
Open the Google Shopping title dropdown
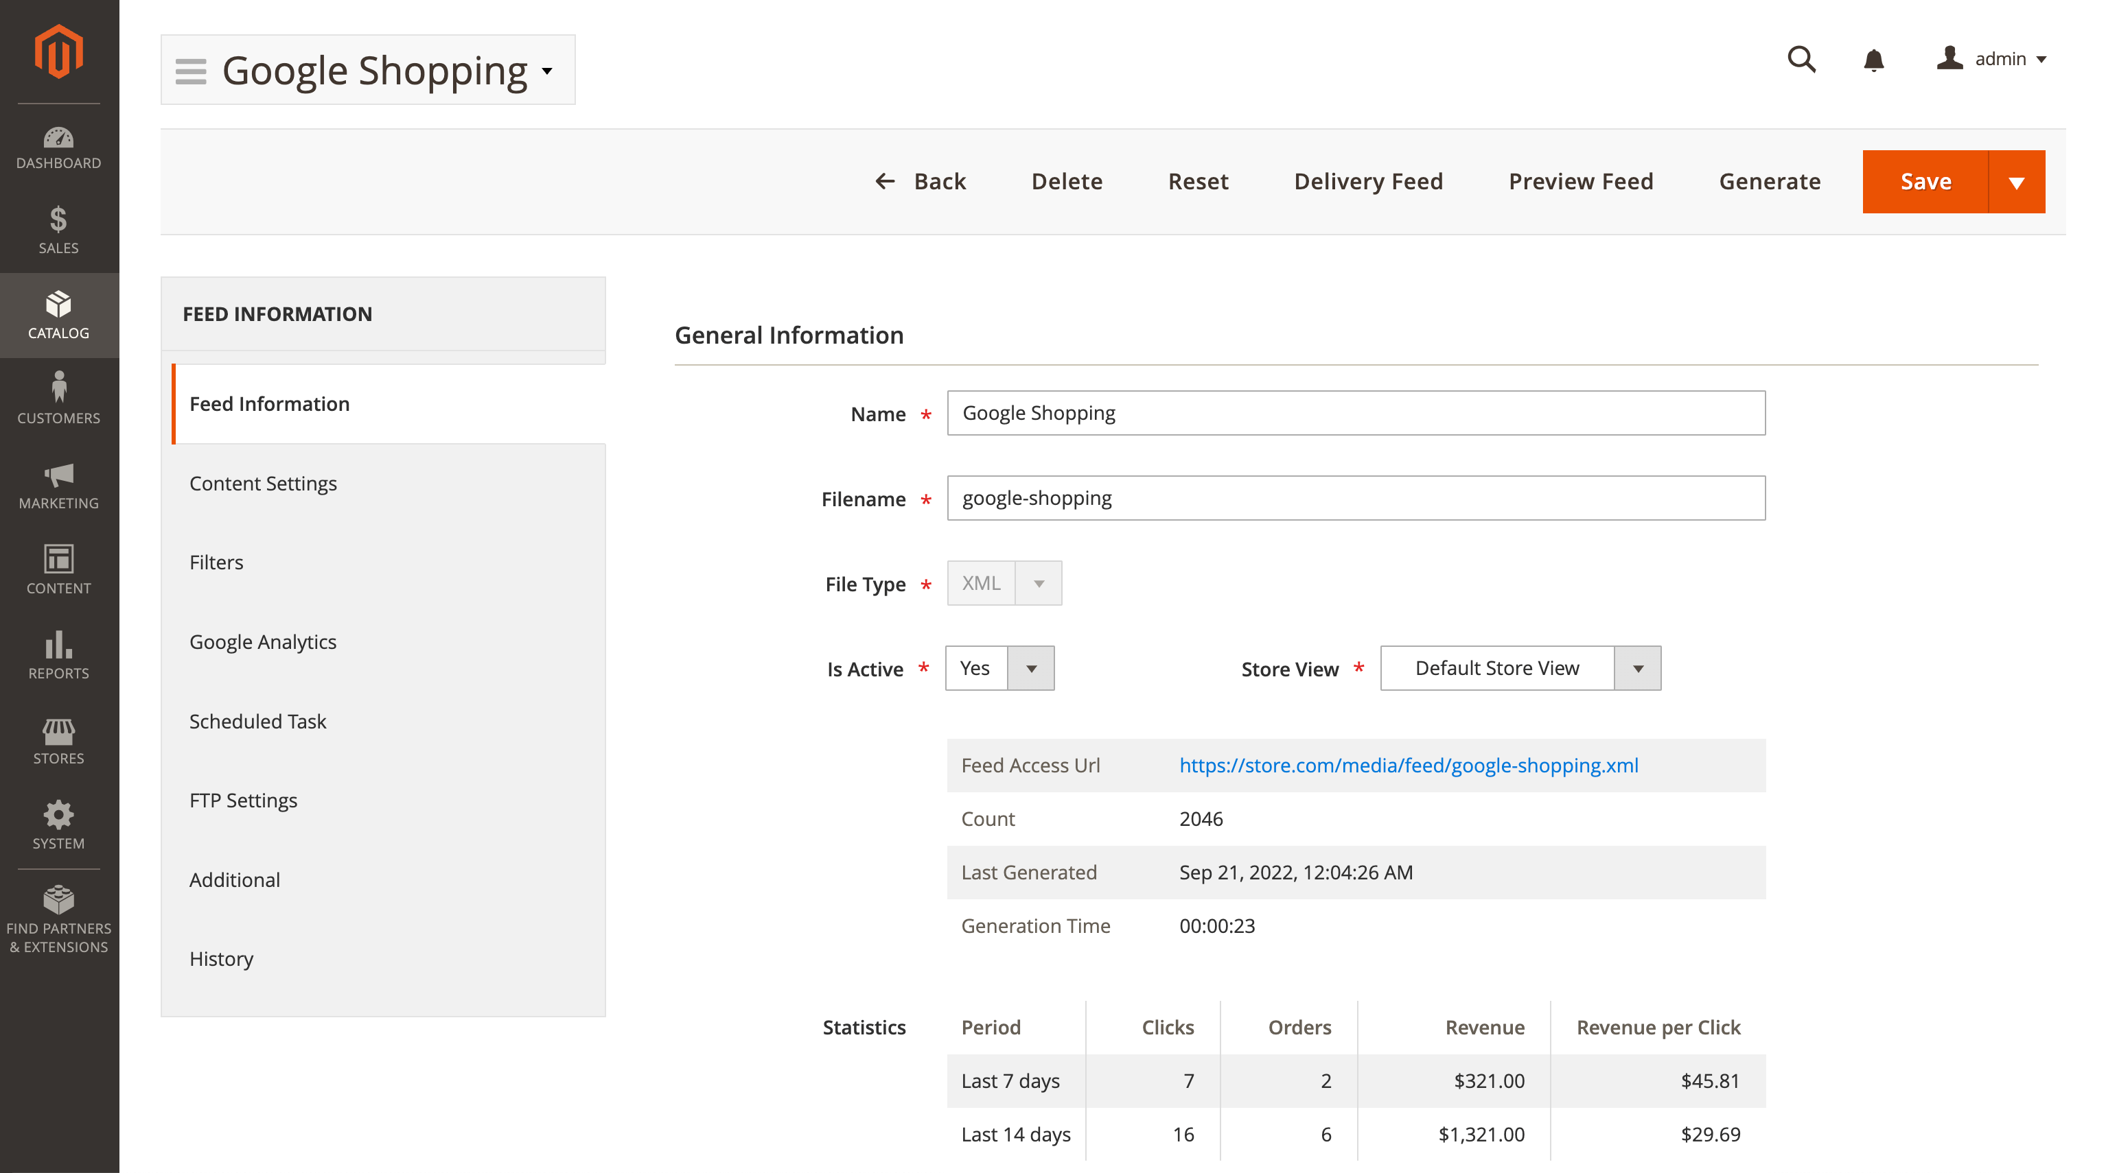(548, 71)
